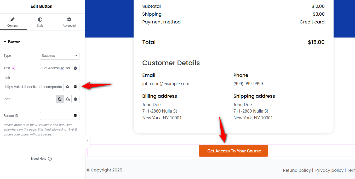The width and height of the screenshot is (355, 179).
Task: Click the Get Access To Your Course button
Action: pyautogui.click(x=233, y=151)
